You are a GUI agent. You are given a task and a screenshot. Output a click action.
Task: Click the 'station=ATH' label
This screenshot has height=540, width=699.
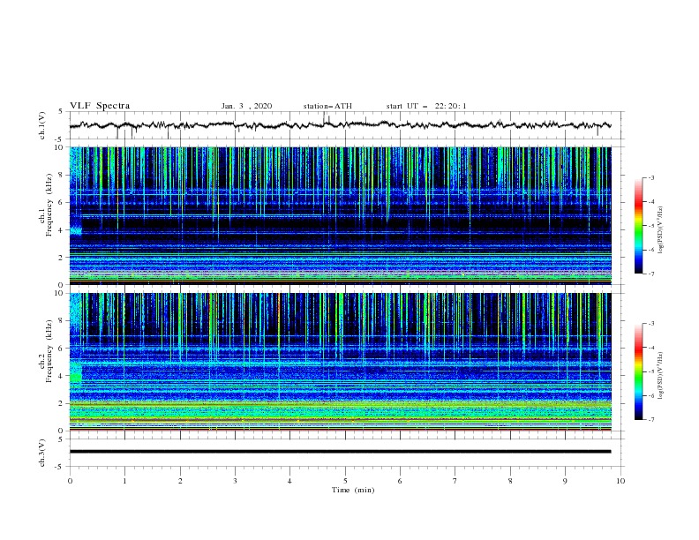pos(327,106)
